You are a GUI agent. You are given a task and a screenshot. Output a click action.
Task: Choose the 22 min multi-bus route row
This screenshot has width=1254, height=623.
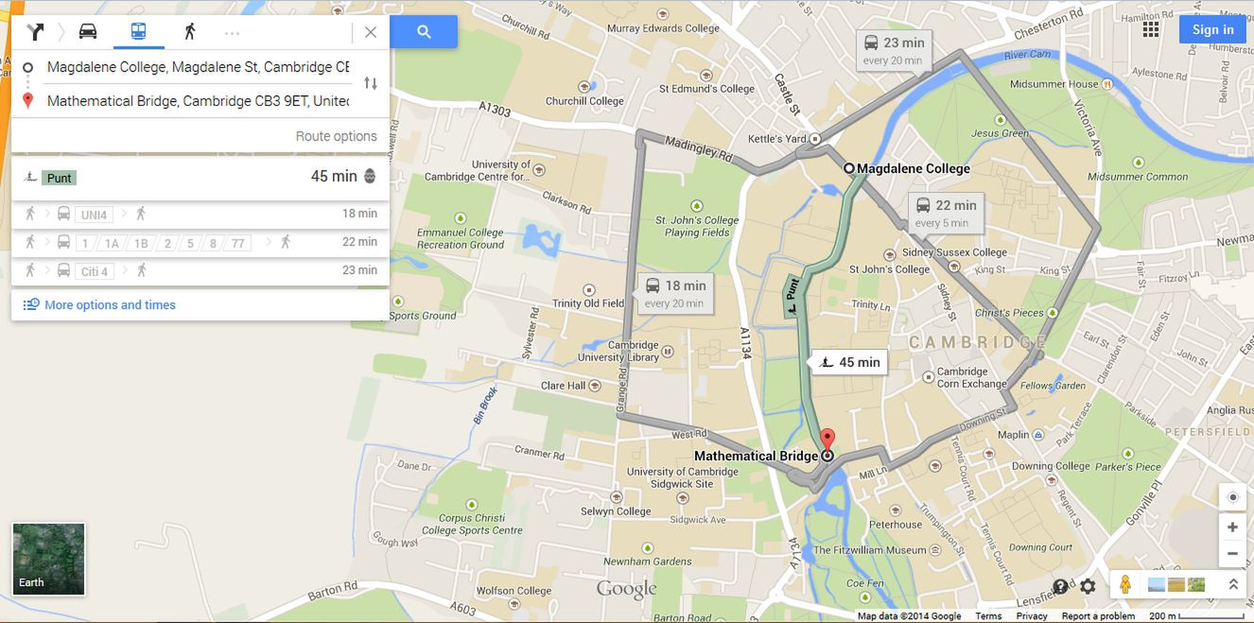tap(200, 243)
